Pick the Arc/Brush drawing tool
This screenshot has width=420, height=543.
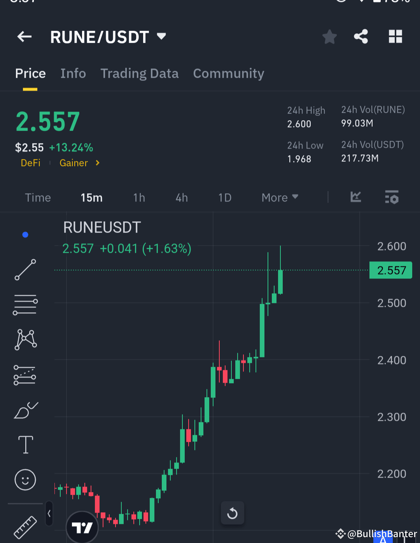click(x=25, y=410)
